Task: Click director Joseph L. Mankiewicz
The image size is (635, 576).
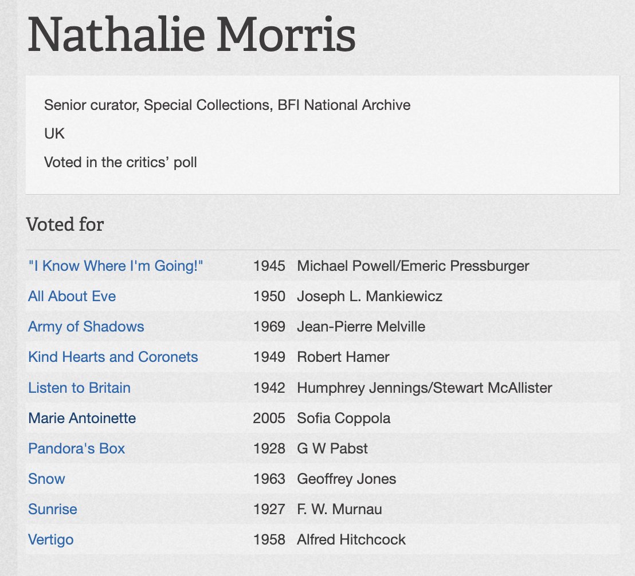Action: point(370,296)
